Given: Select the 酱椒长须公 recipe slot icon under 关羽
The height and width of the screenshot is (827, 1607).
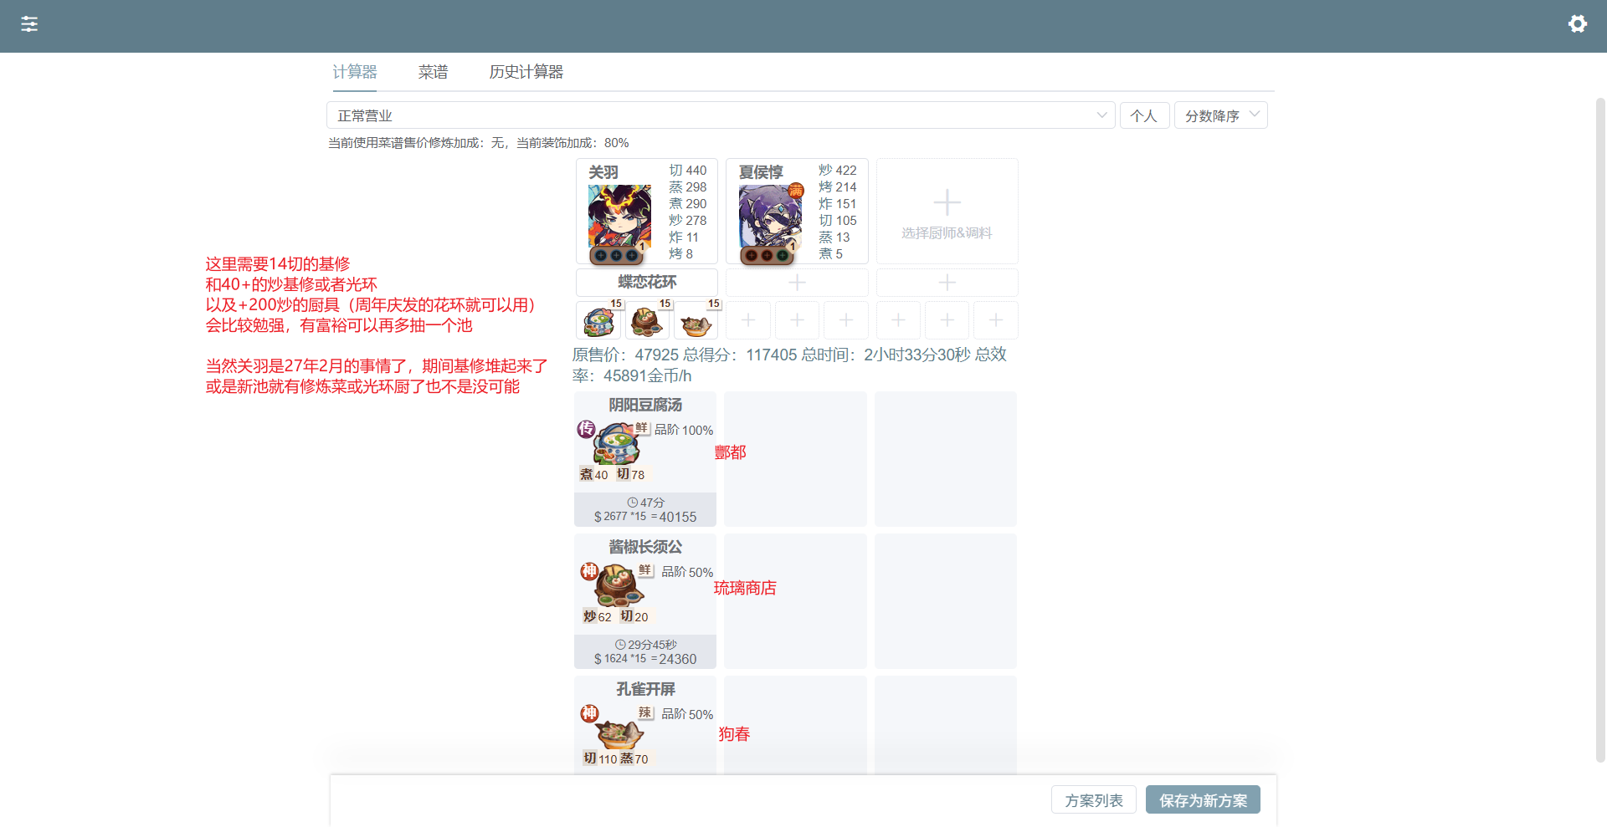Looking at the screenshot, I should (647, 320).
